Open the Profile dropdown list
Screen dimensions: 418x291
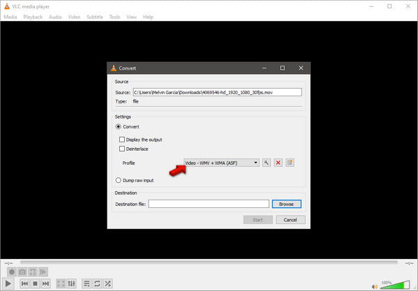pos(222,163)
